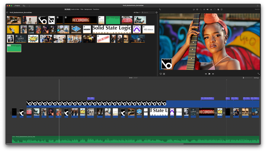
Task: Open clip filter and audio effects tool
Action: [x=218, y=9]
